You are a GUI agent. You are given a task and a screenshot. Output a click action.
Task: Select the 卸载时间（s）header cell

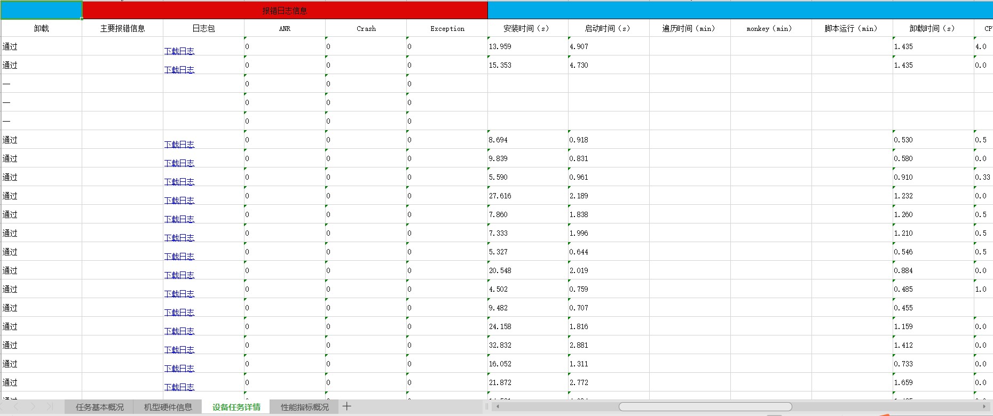pos(934,28)
